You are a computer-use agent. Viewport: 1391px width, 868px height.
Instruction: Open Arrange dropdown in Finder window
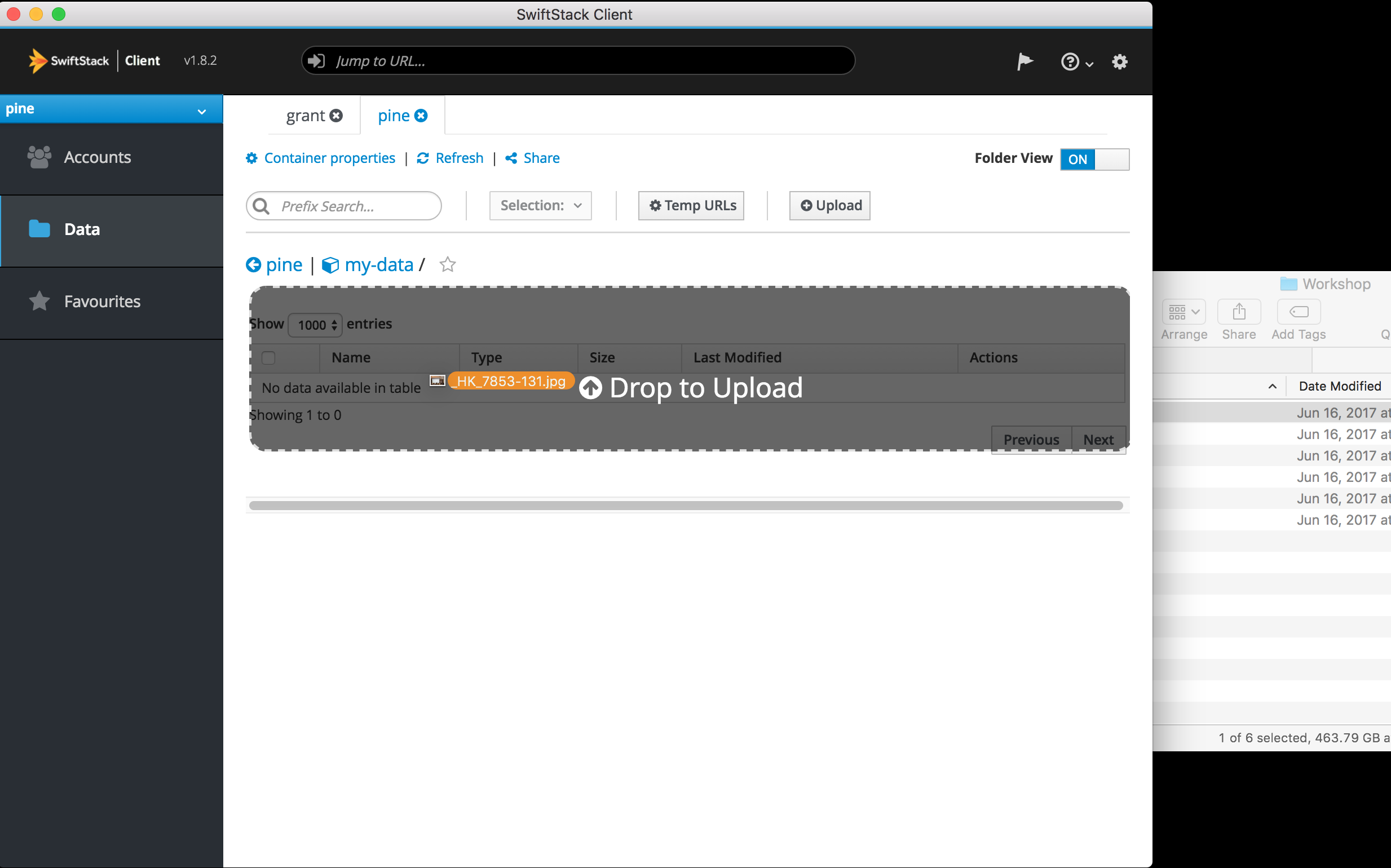coord(1184,312)
